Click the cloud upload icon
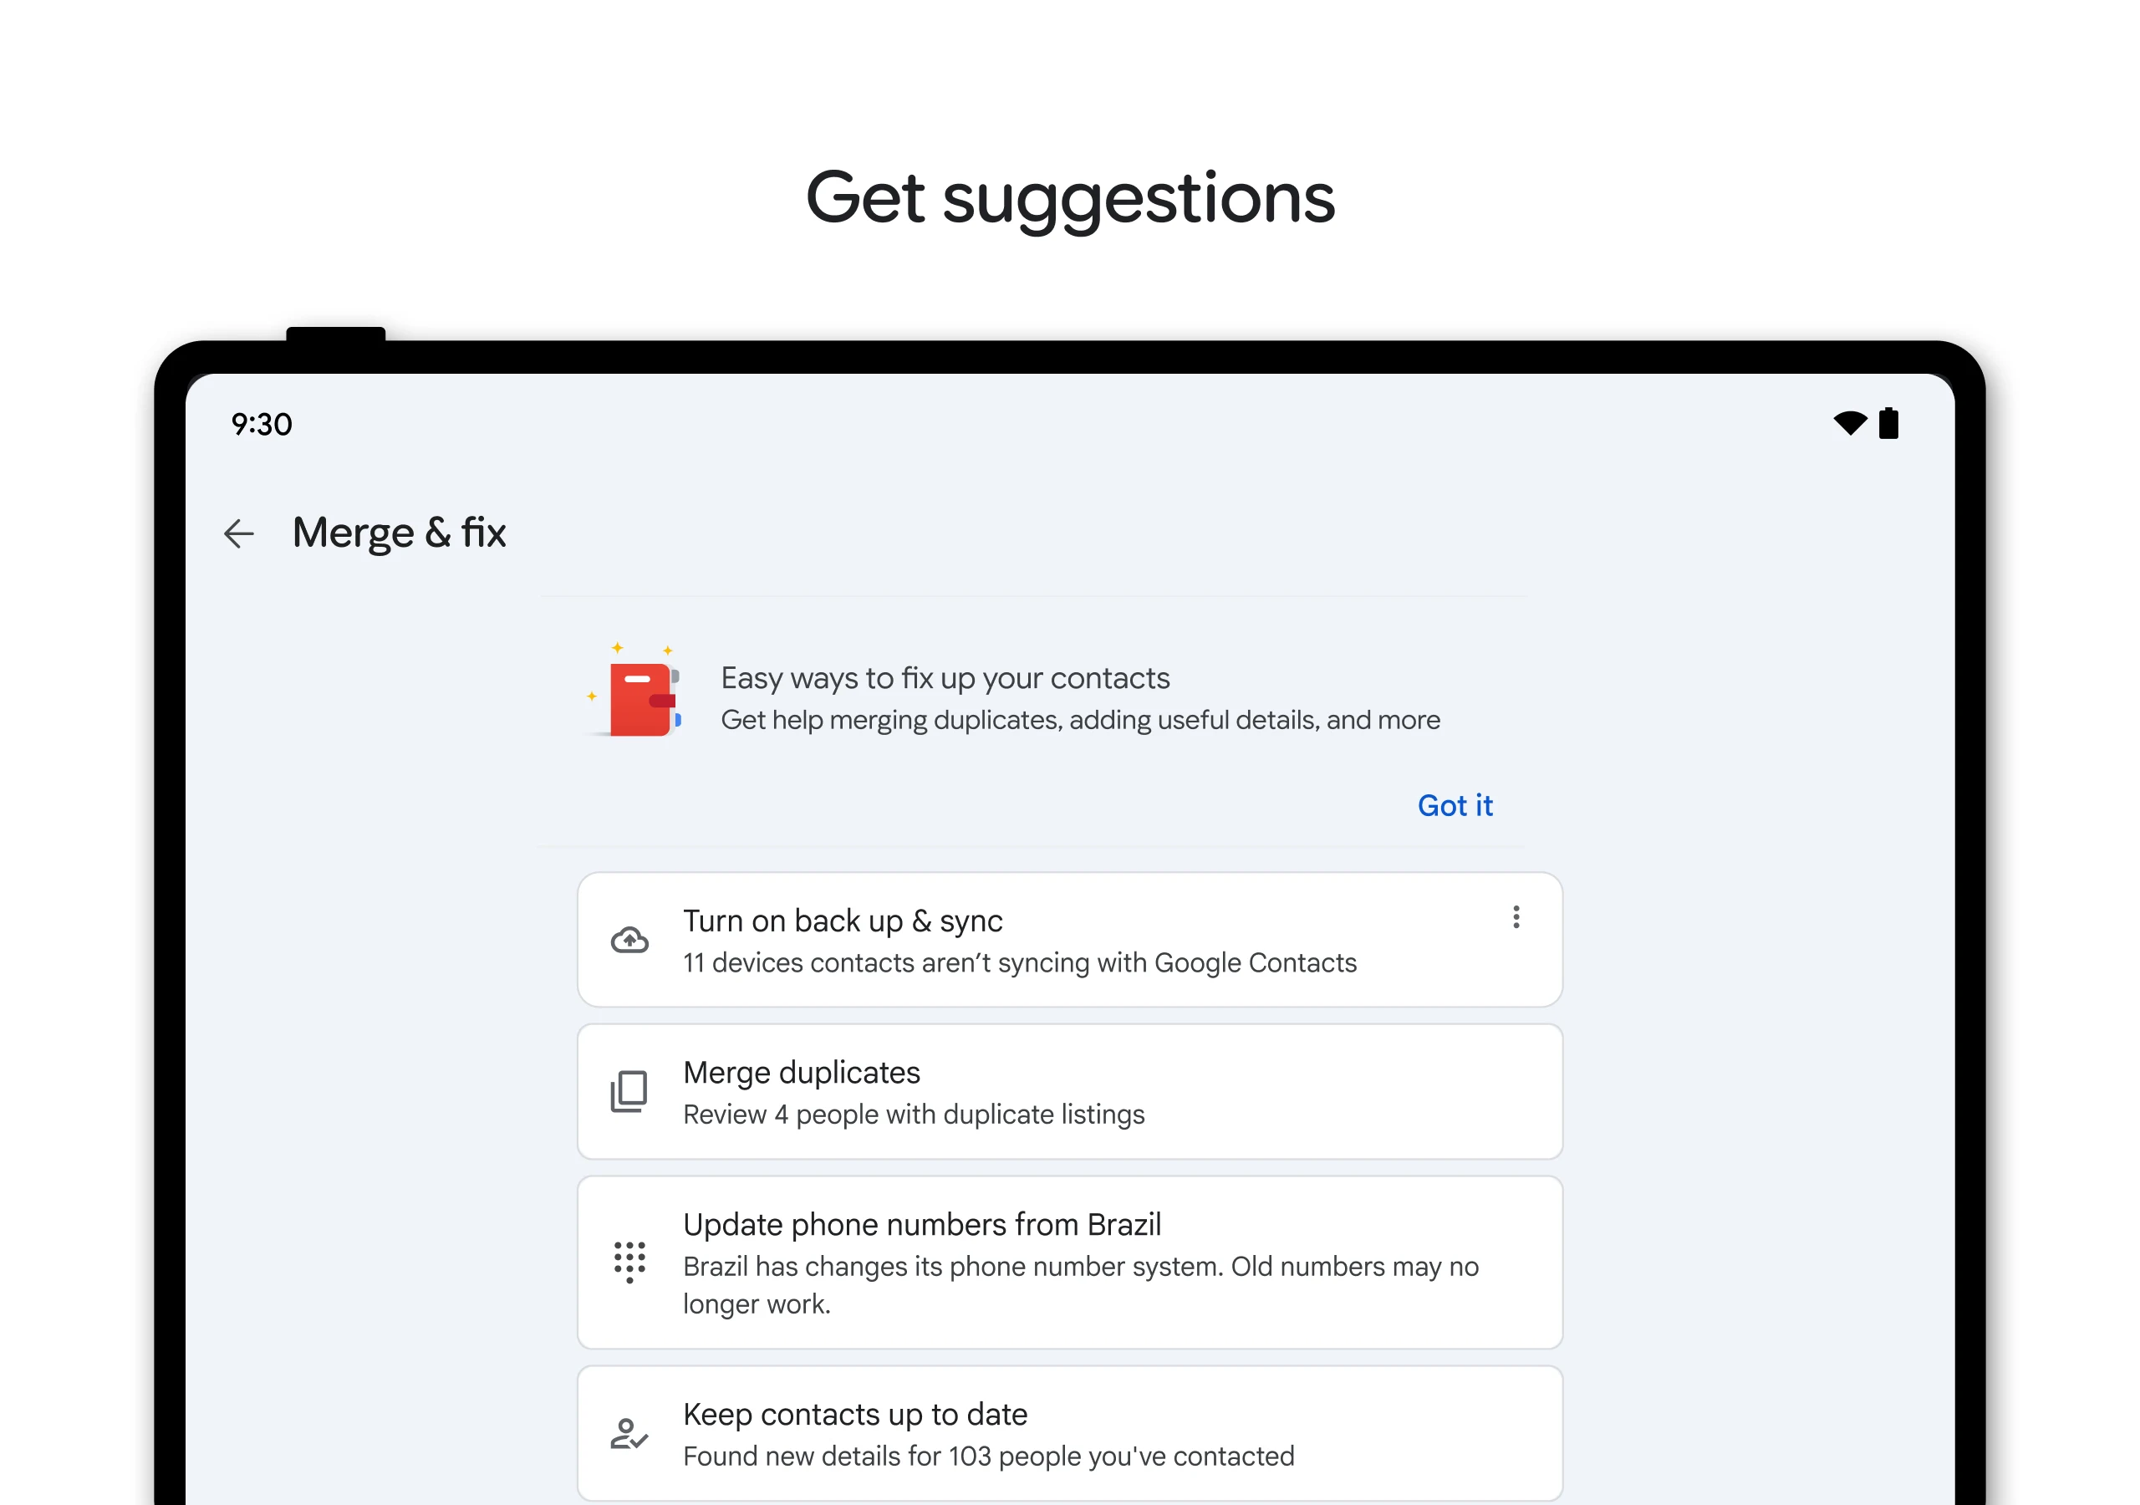The width and height of the screenshot is (2140, 1505). click(630, 940)
